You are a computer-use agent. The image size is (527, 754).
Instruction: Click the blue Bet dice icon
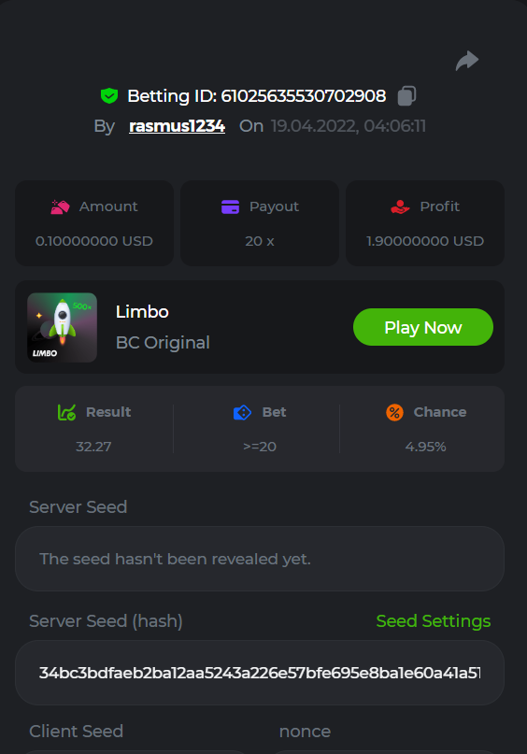(x=242, y=412)
